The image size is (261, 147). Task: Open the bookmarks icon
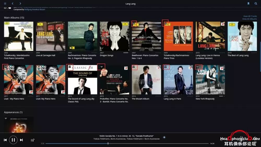[x=248, y=3]
